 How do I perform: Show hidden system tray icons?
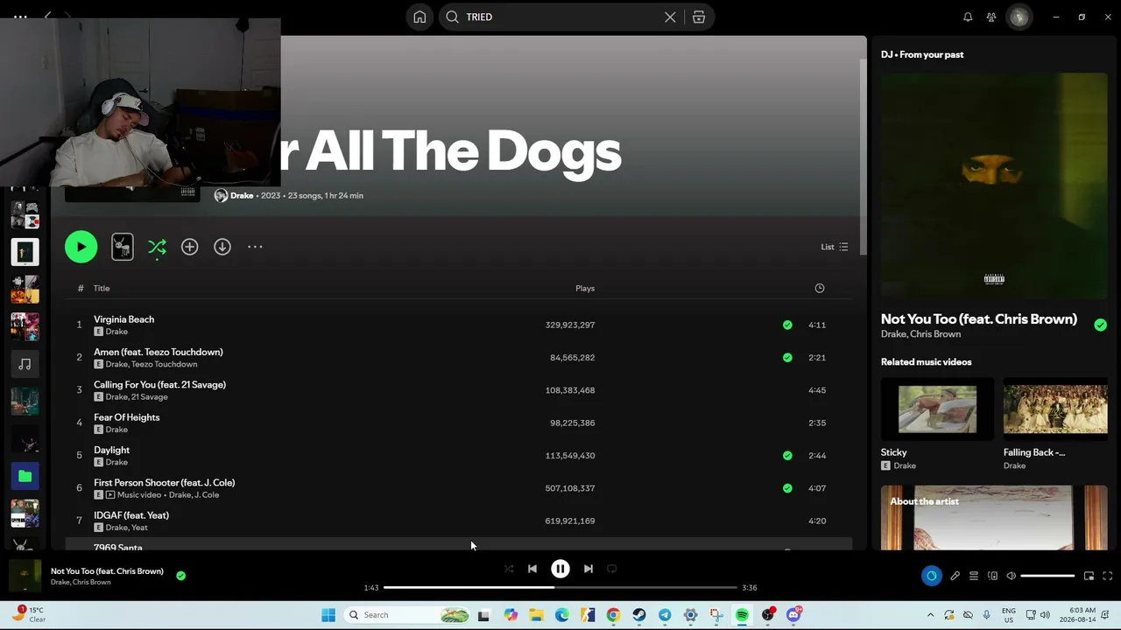click(x=930, y=615)
